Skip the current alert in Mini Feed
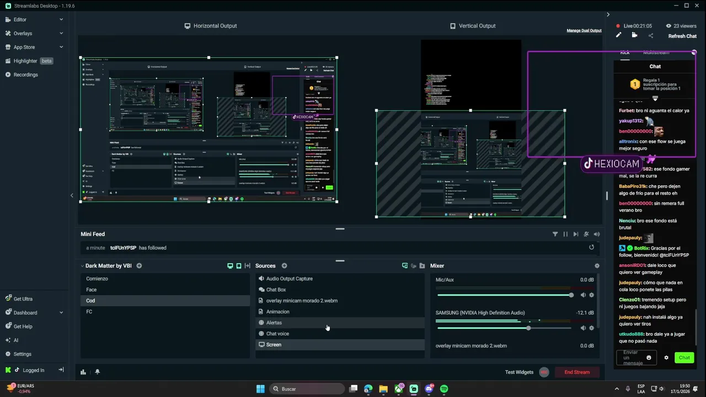 click(x=576, y=234)
